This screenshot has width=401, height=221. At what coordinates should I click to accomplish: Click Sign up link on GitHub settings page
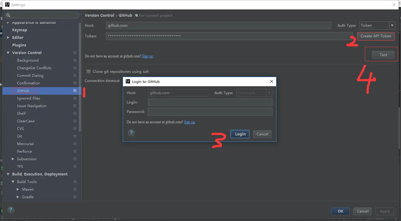(x=148, y=56)
